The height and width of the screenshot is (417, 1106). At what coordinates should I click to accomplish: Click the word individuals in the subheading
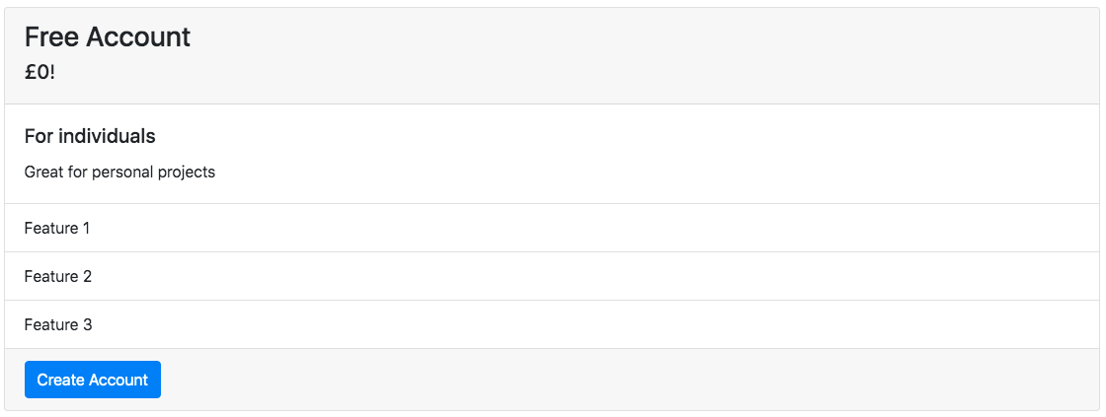[107, 136]
